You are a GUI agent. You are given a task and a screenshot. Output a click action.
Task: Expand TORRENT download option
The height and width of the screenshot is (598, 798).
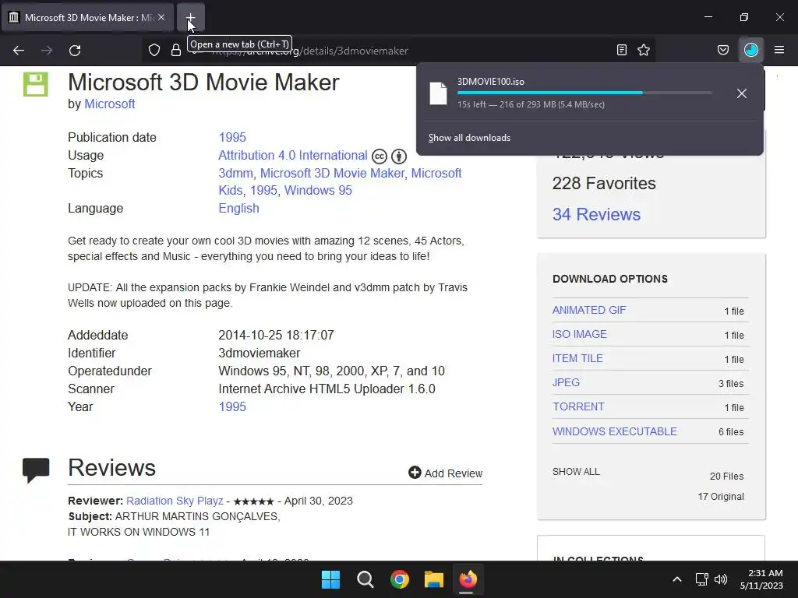(x=579, y=406)
